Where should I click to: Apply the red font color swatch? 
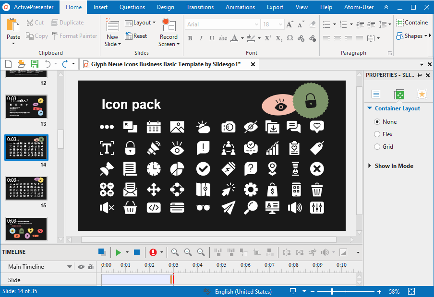tap(235, 38)
